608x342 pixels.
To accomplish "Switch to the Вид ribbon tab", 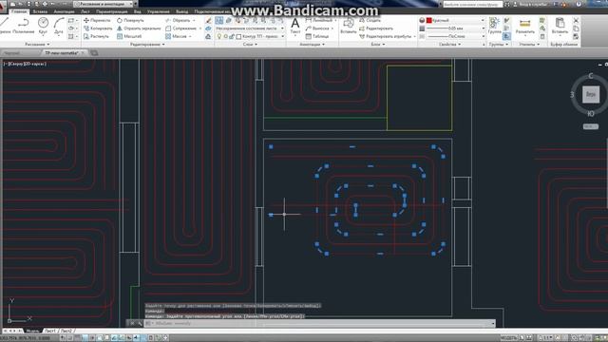I will (x=137, y=11).
